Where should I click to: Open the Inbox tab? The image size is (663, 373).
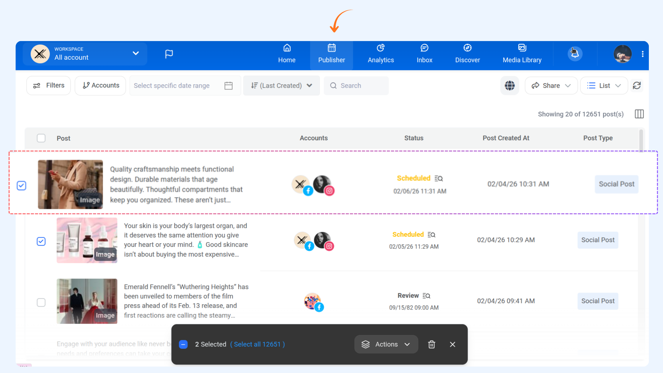424,54
